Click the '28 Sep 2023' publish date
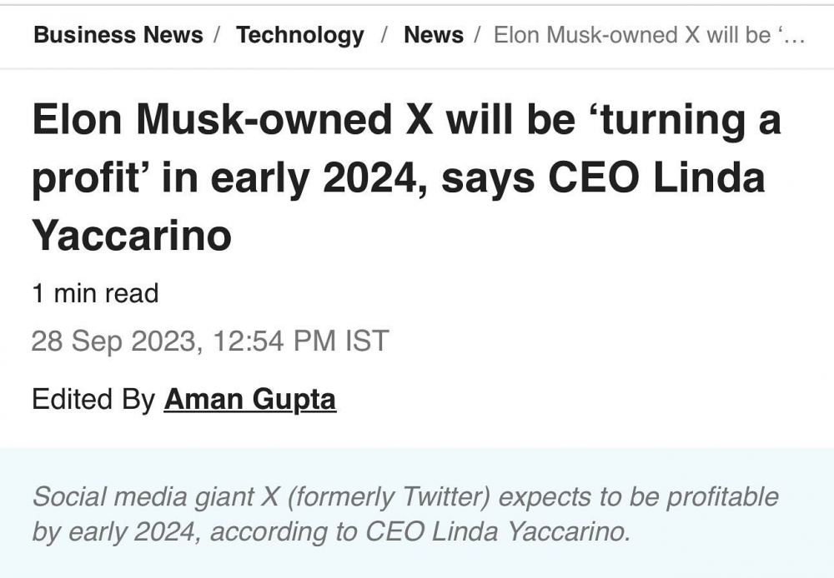834x578 pixels. [x=113, y=341]
